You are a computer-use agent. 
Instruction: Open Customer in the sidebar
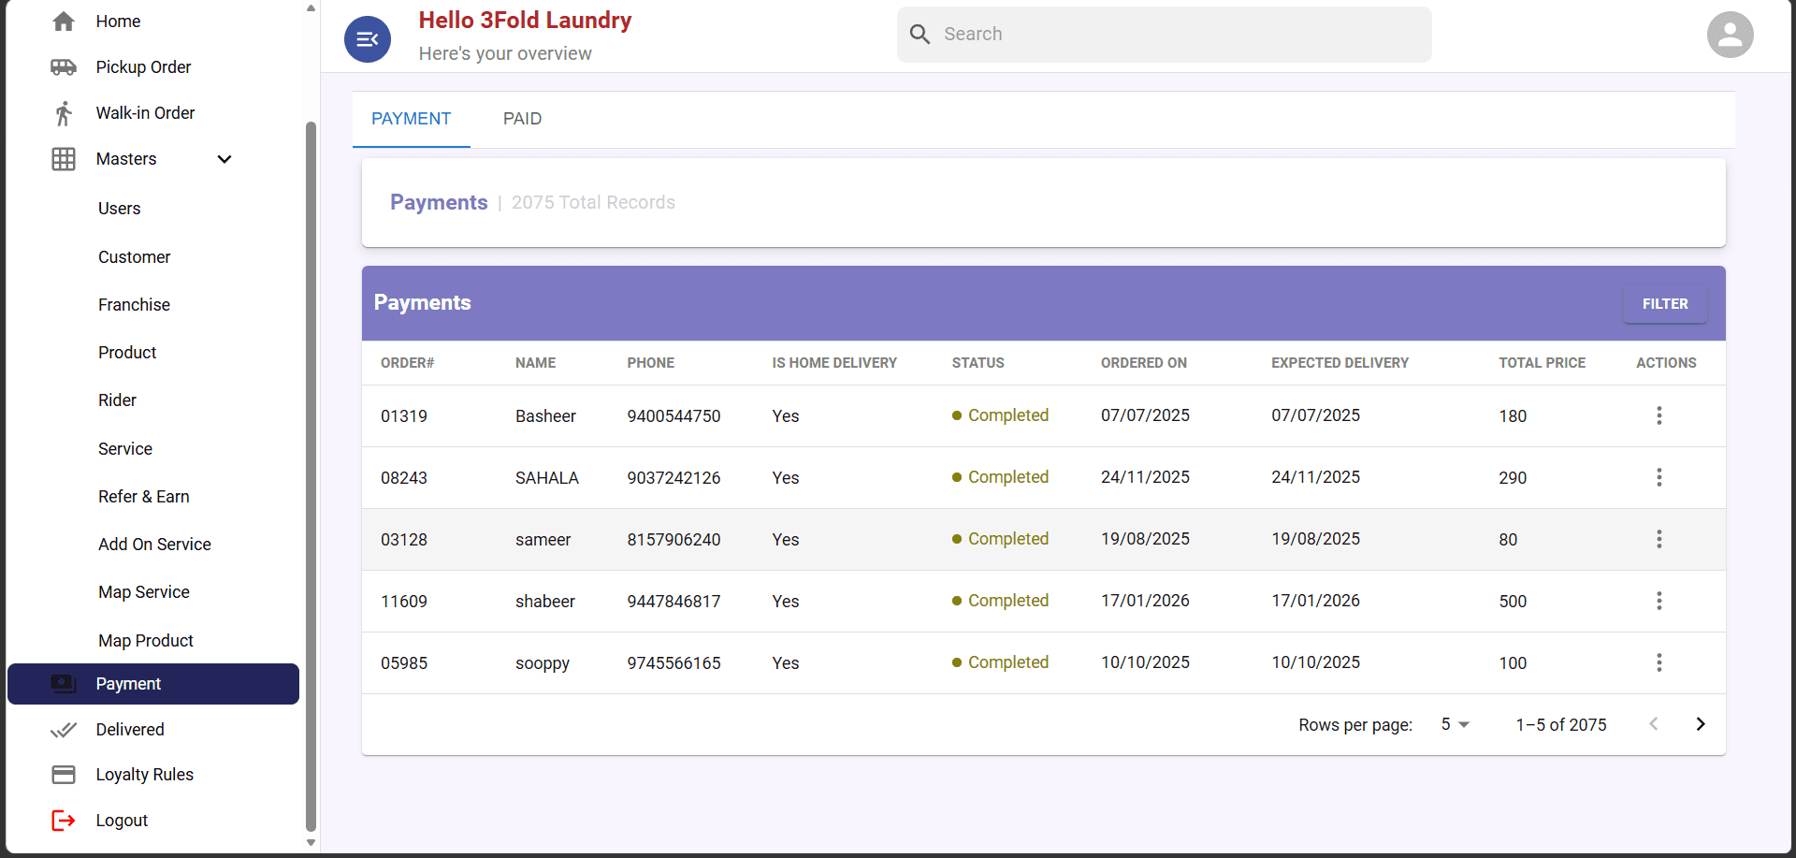coord(135,257)
